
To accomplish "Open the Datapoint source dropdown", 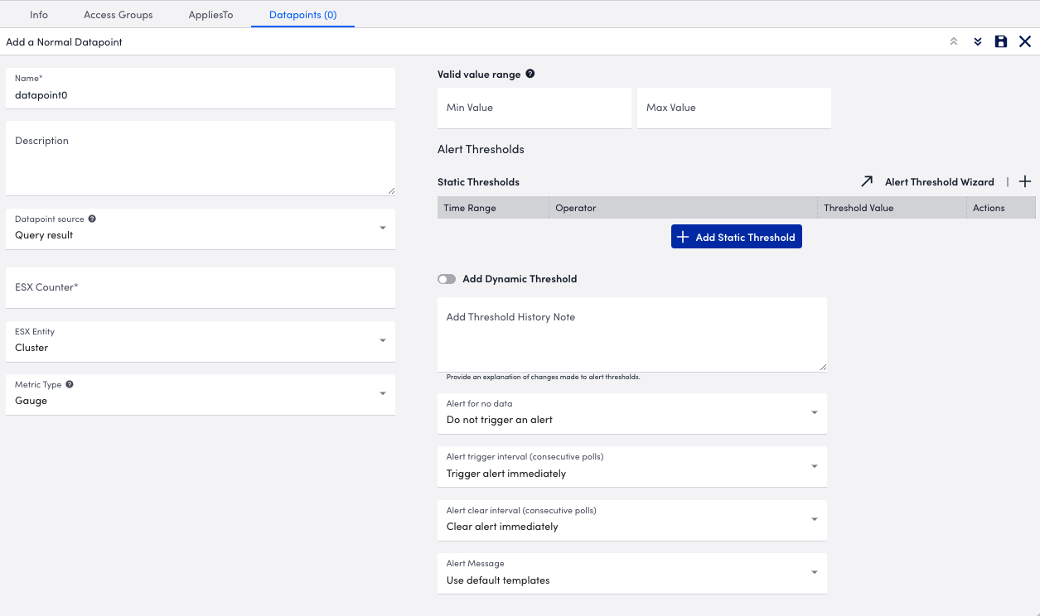I will (x=200, y=229).
